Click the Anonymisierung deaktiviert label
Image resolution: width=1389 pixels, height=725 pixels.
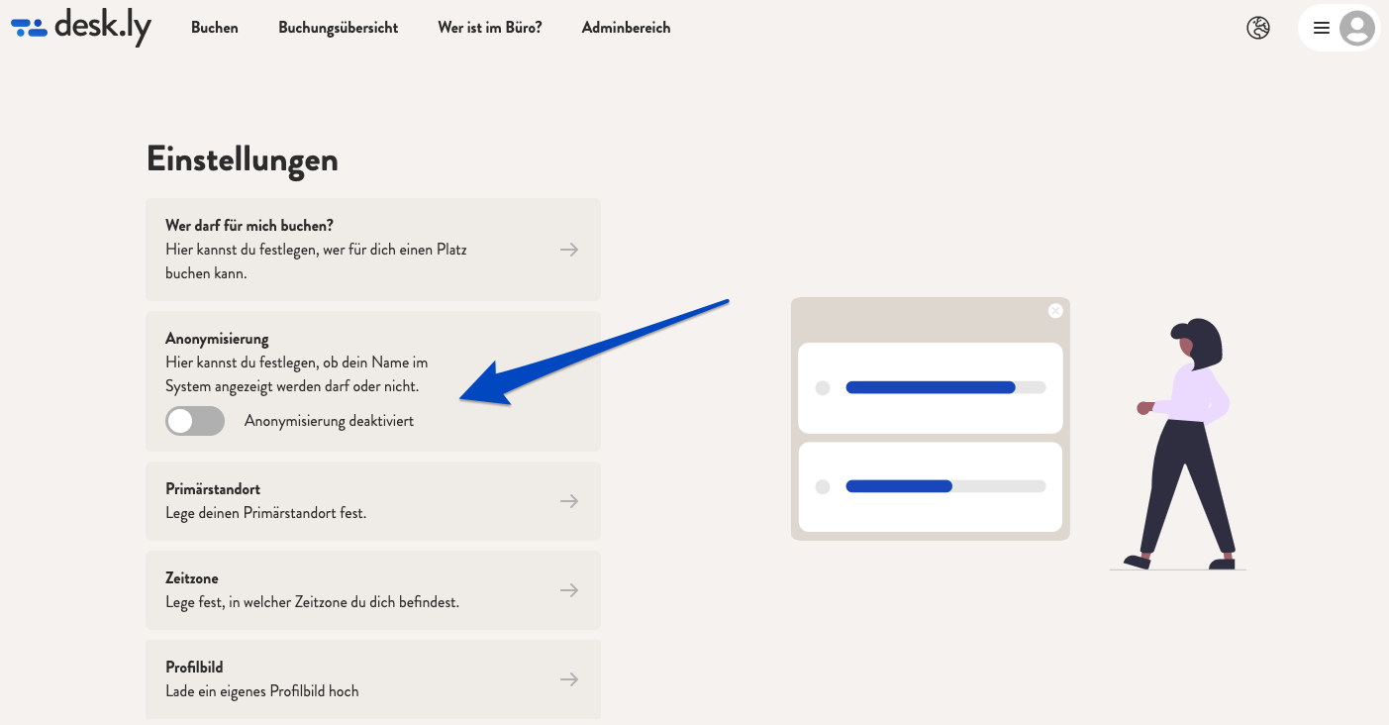pos(329,421)
